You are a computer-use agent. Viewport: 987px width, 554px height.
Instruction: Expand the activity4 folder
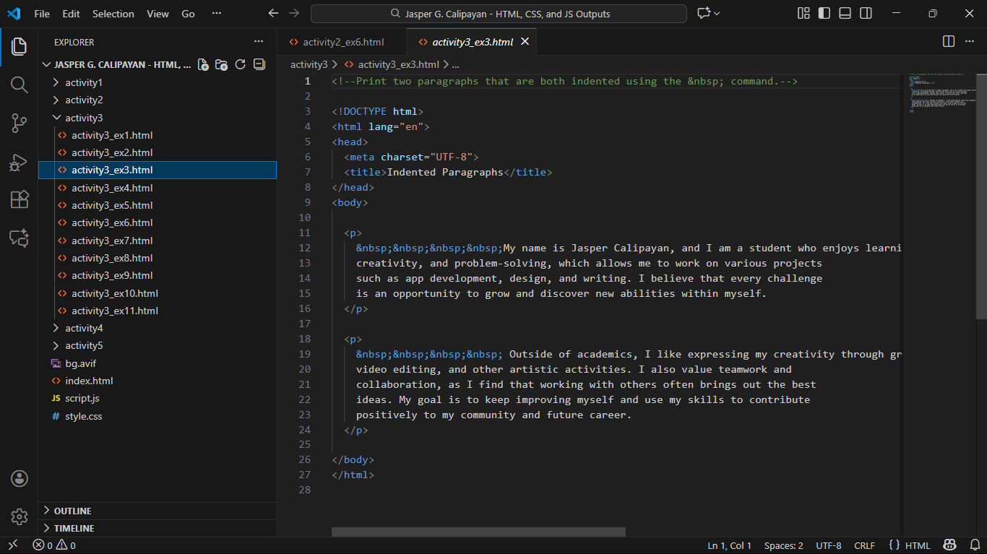coord(84,328)
